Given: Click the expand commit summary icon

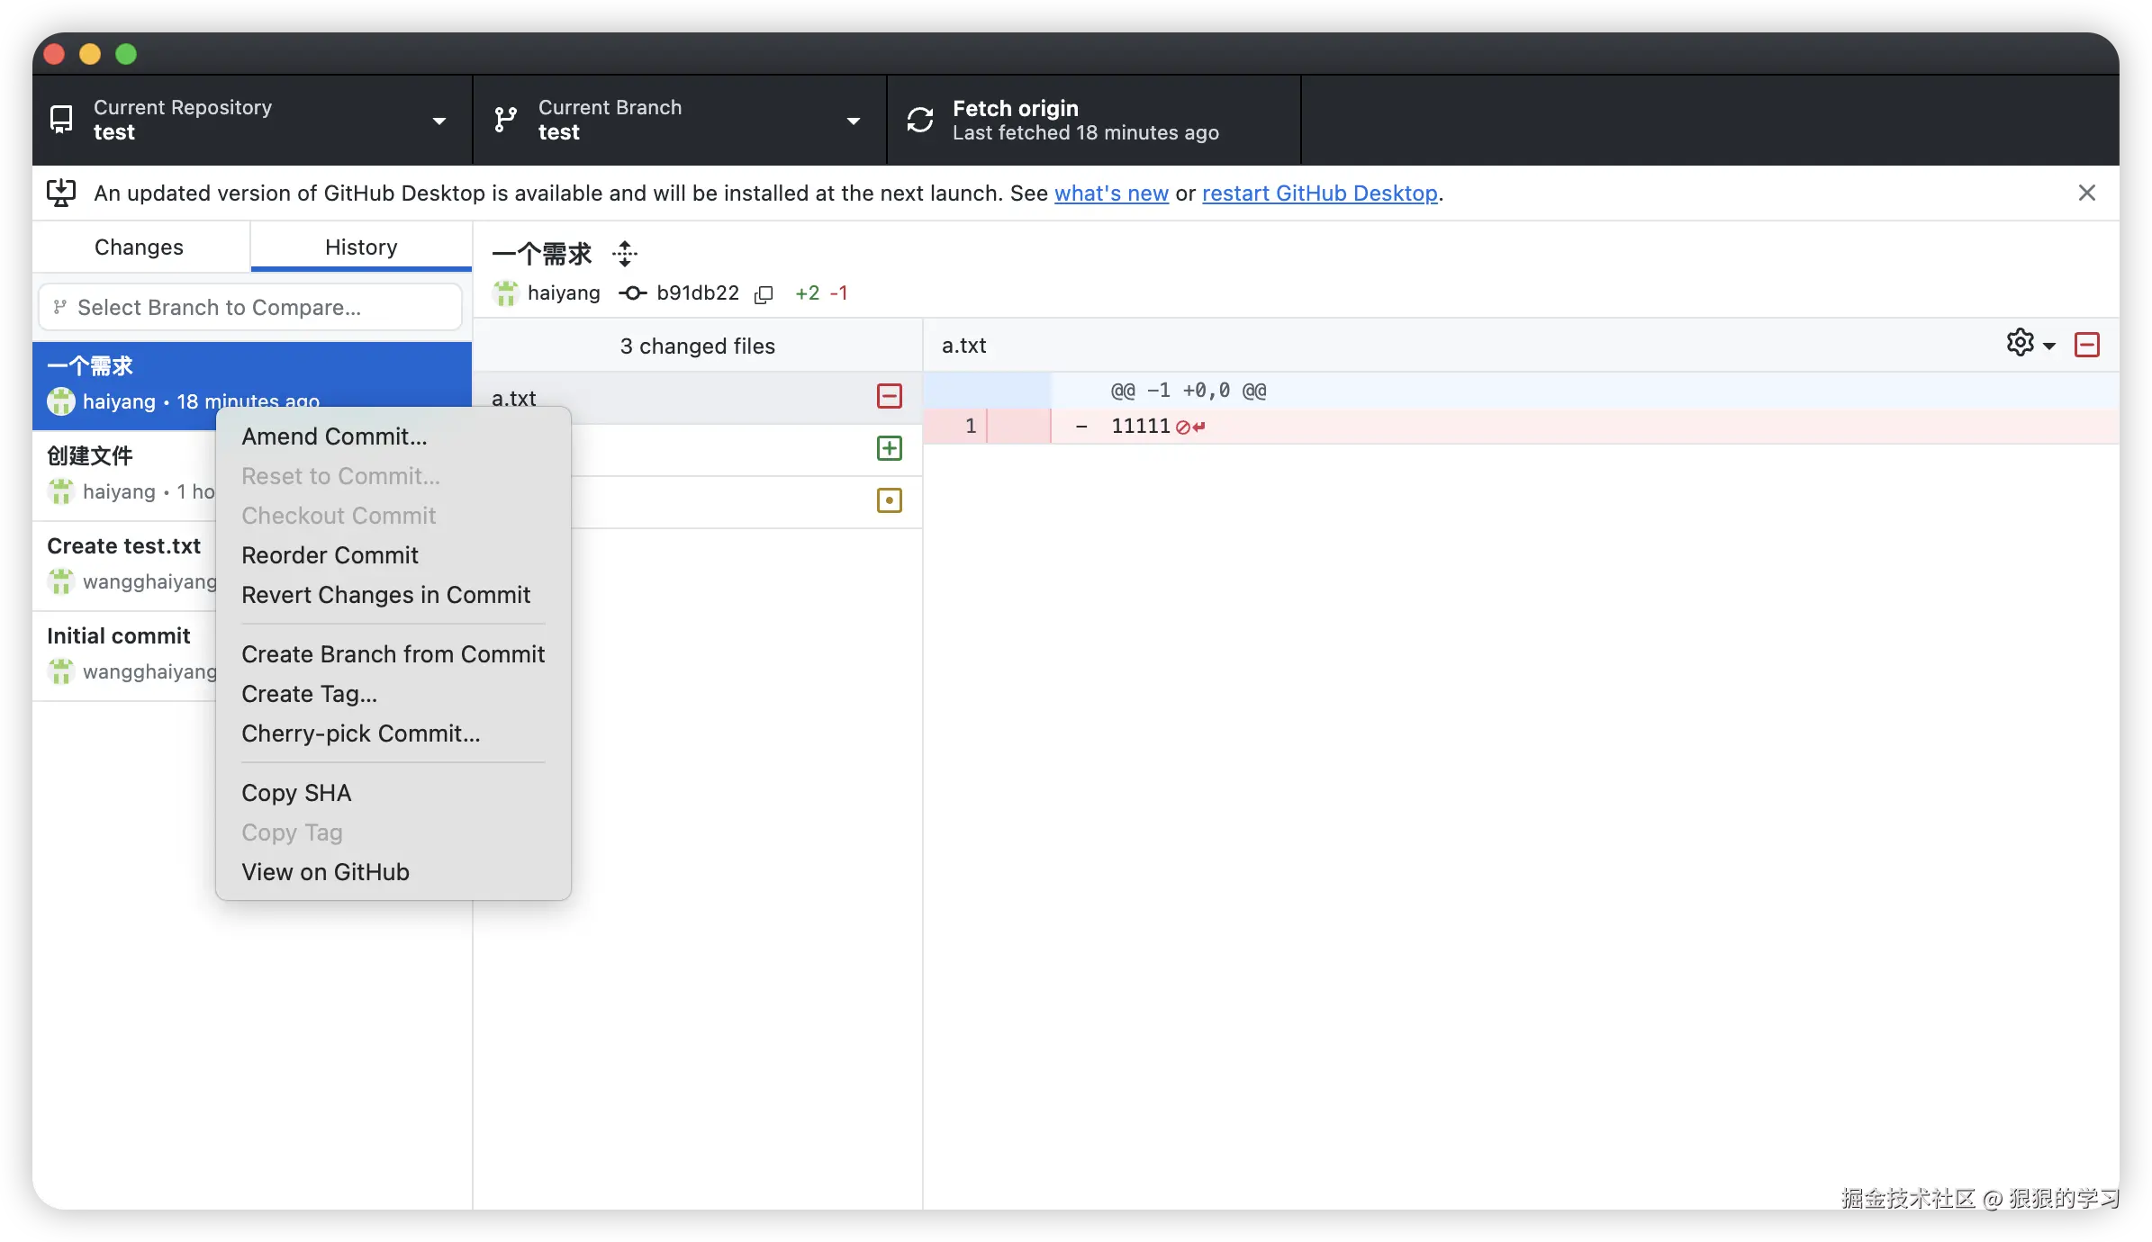Looking at the screenshot, I should click(x=625, y=254).
